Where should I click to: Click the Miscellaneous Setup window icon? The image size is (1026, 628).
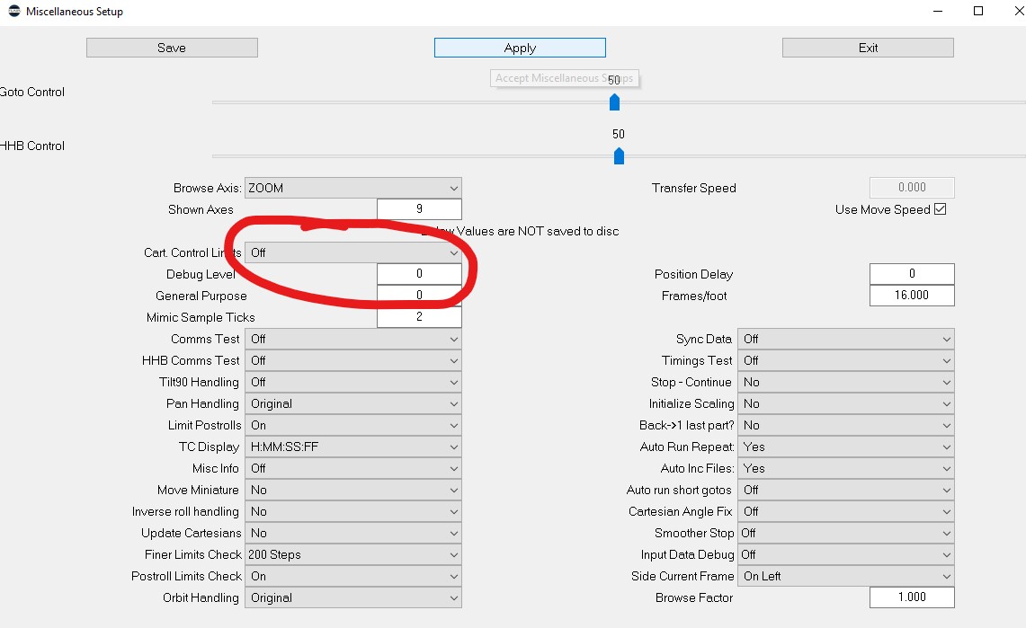coord(13,11)
